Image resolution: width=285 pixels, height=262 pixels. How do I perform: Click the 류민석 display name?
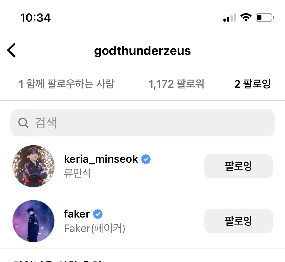[78, 173]
